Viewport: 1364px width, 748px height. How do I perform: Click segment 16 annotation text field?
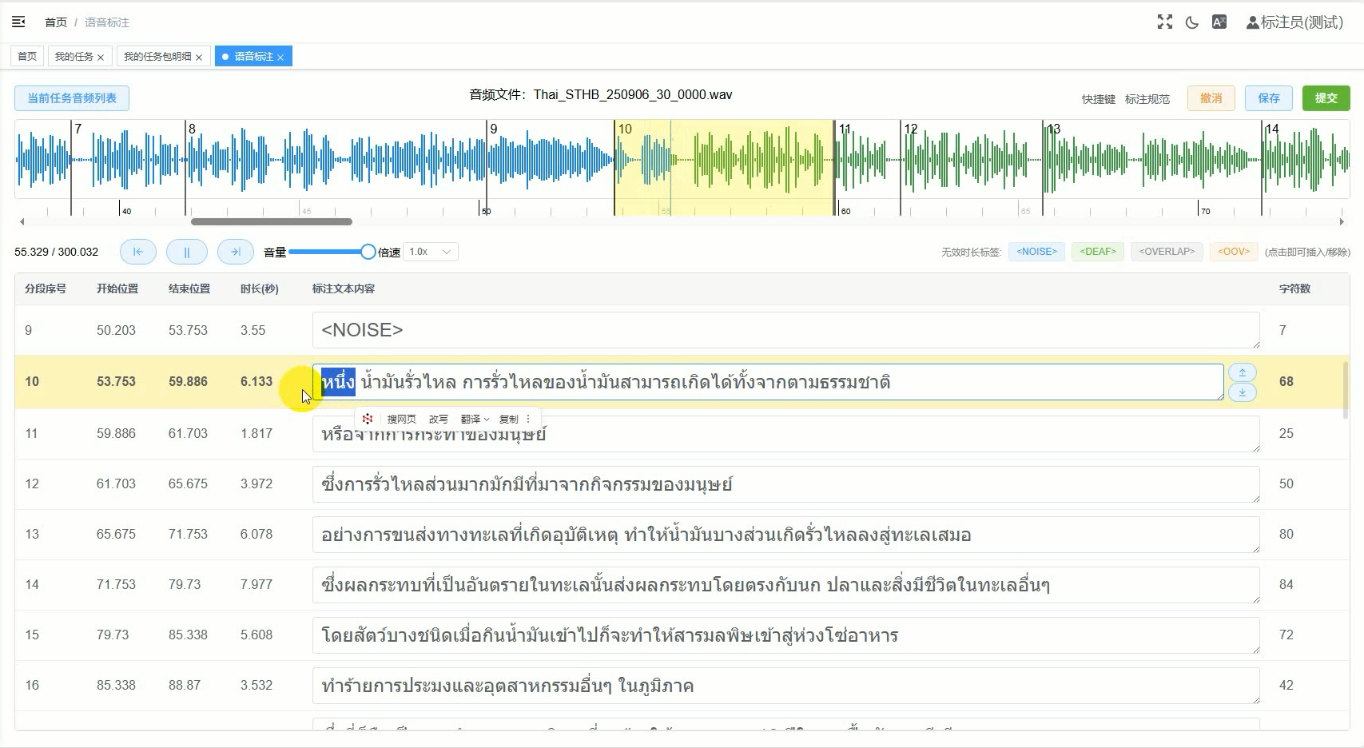click(x=786, y=686)
